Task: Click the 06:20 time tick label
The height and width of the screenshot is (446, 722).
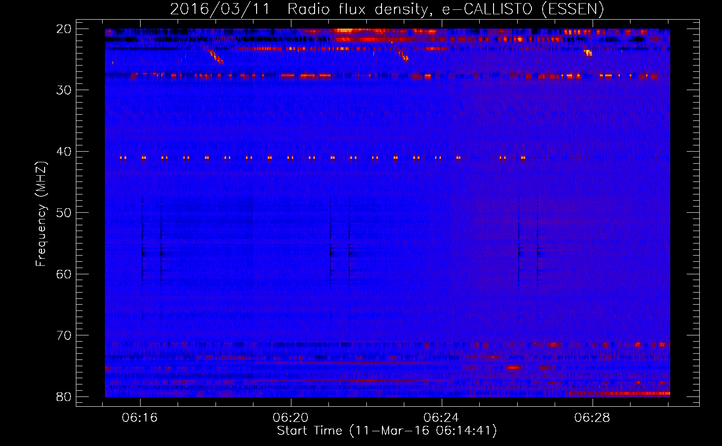Action: [x=291, y=418]
